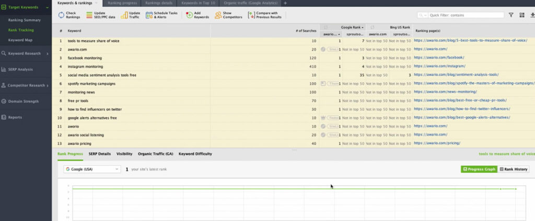Click Update SEO/PPC data icon
The height and width of the screenshot is (221, 535).
89,15
